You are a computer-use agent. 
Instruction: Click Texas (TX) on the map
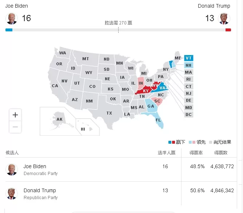tap(109, 113)
